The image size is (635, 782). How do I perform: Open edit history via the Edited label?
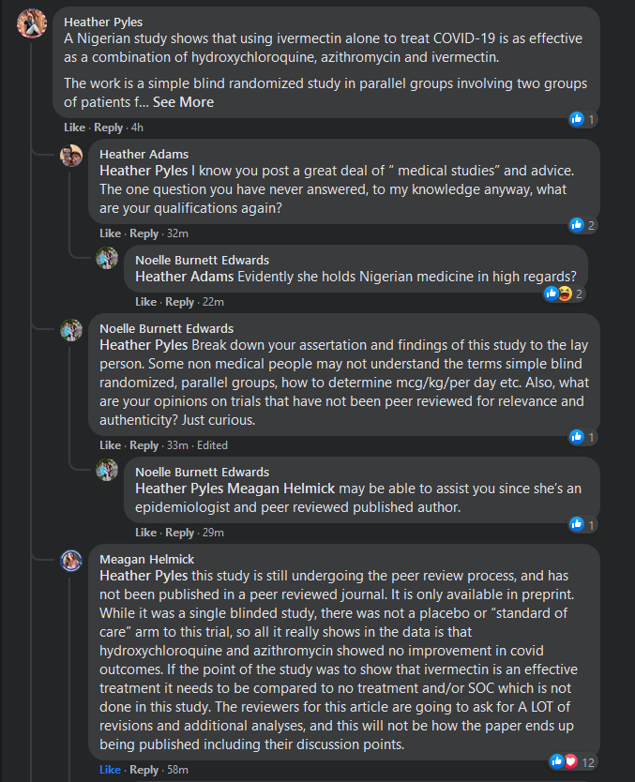(x=212, y=445)
